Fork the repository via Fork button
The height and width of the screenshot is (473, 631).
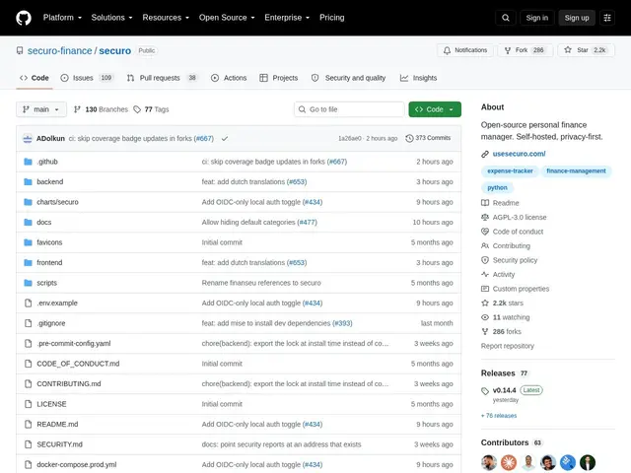[526, 50]
